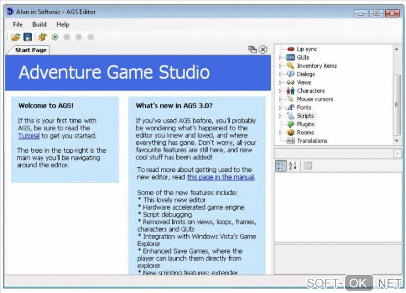Click project tree scroll up arrow

[x=396, y=49]
